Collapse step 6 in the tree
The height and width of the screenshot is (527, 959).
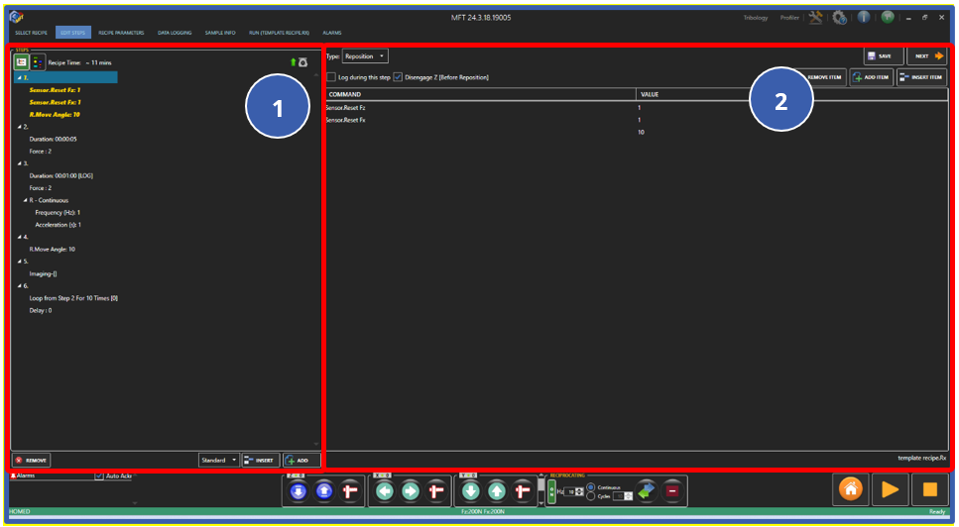(x=19, y=286)
